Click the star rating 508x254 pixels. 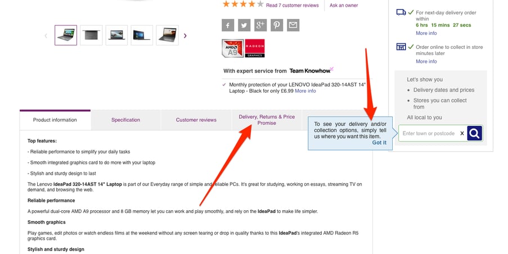point(243,4)
